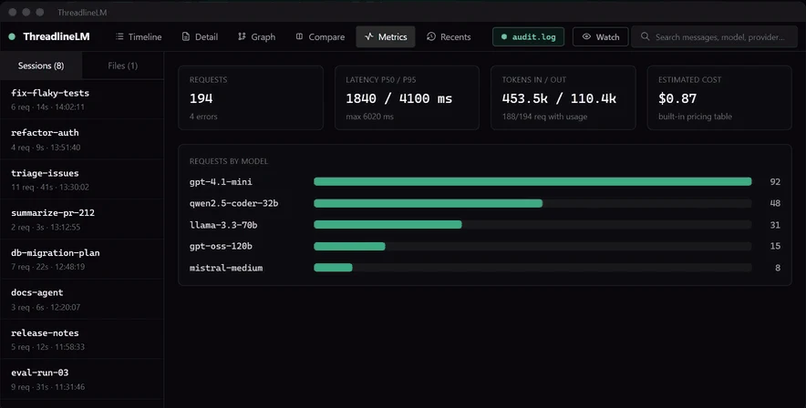
Task: Click the '4 errors' text
Action: click(x=203, y=117)
